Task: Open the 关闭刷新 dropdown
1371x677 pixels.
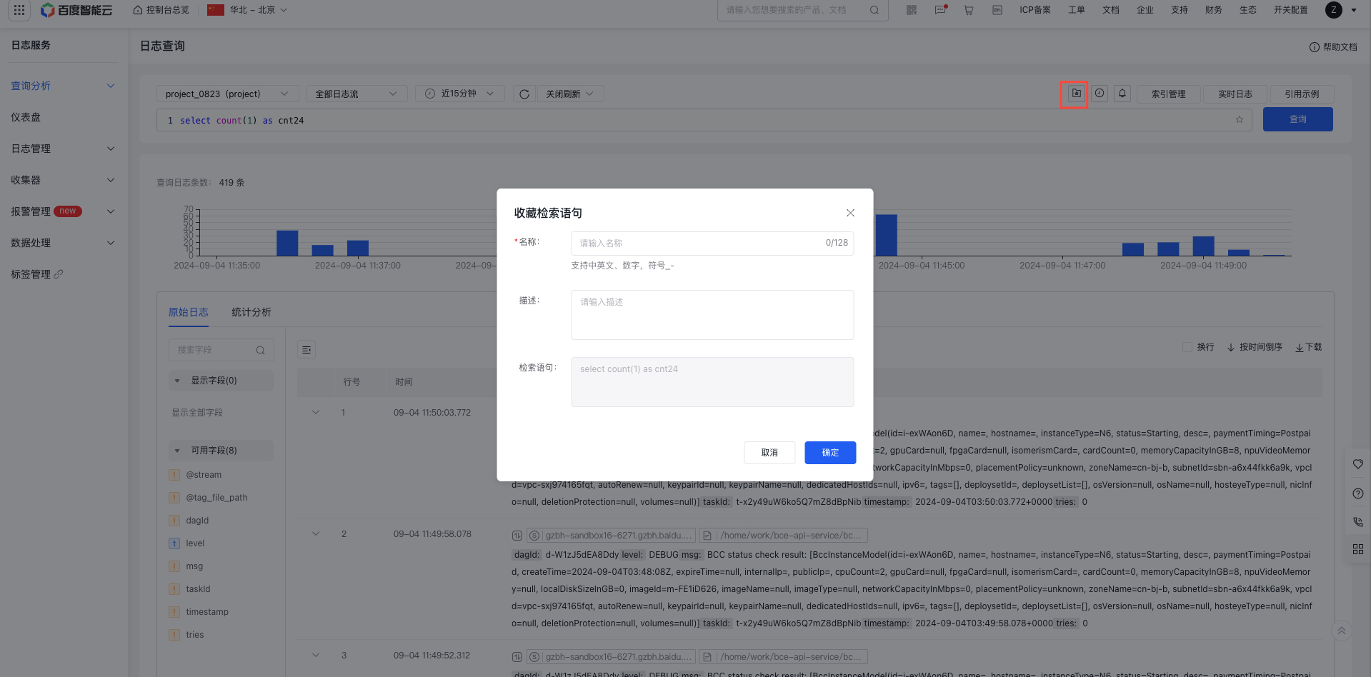Action: click(570, 94)
